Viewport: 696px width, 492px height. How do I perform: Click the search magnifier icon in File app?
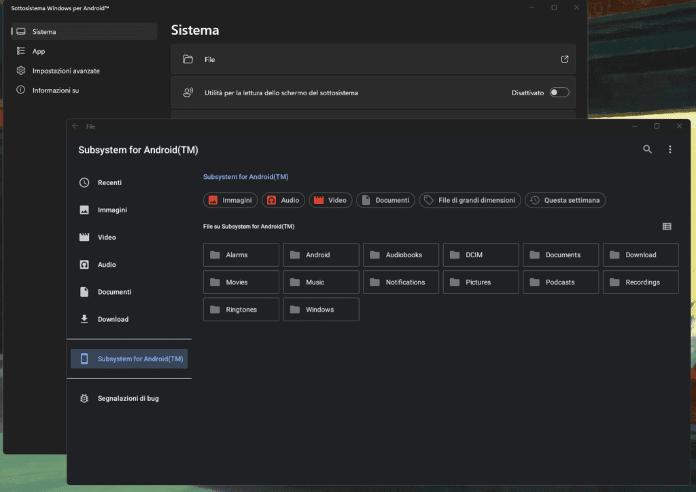pyautogui.click(x=647, y=150)
